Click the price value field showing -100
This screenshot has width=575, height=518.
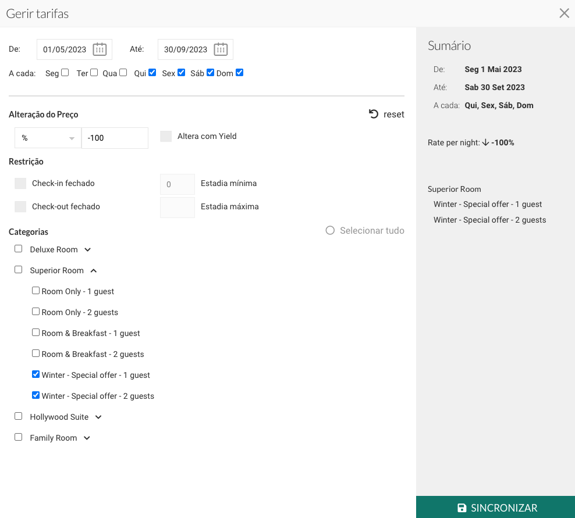[115, 138]
